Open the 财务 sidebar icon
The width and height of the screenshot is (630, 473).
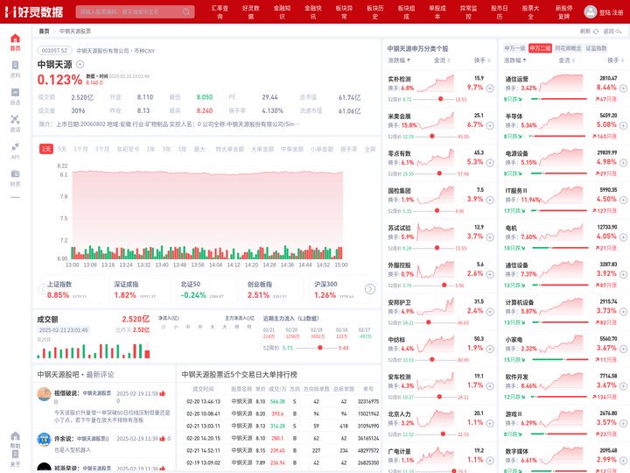pyautogui.click(x=15, y=173)
